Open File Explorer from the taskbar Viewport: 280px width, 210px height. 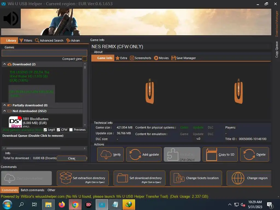tap(48, 205)
